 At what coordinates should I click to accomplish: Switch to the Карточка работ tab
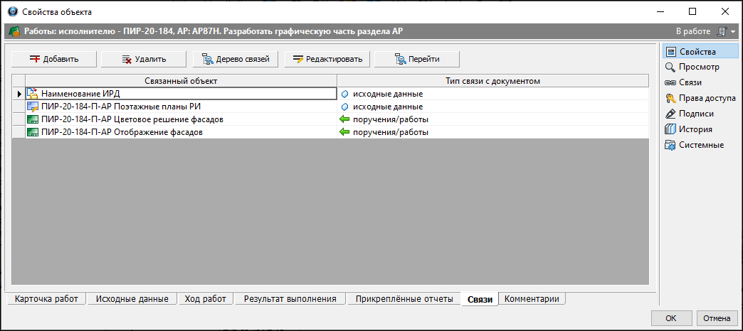[46, 299]
